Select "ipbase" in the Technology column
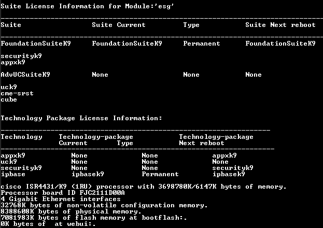The height and width of the screenshot is (228, 323). click(x=13, y=174)
